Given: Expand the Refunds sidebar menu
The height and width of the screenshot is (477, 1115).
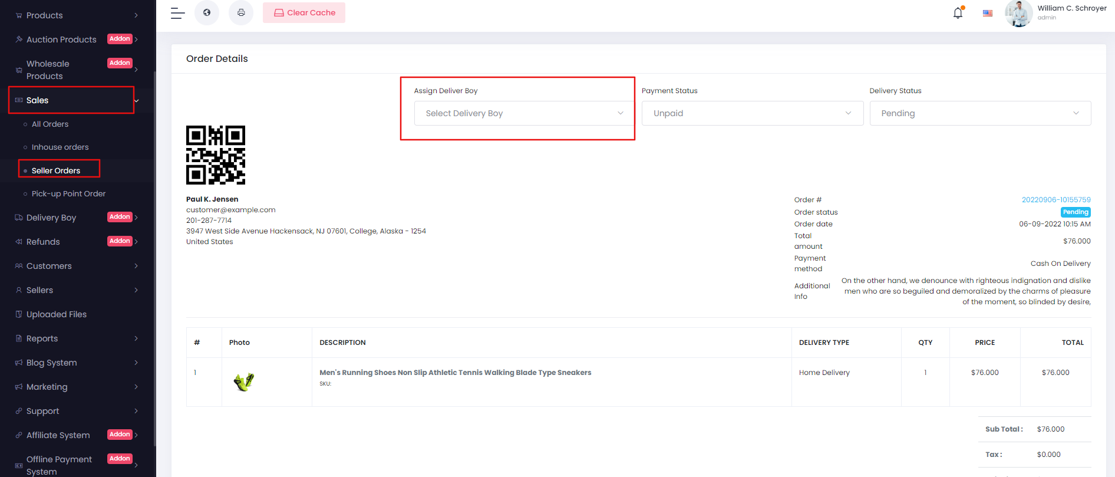Looking at the screenshot, I should pyautogui.click(x=78, y=242).
